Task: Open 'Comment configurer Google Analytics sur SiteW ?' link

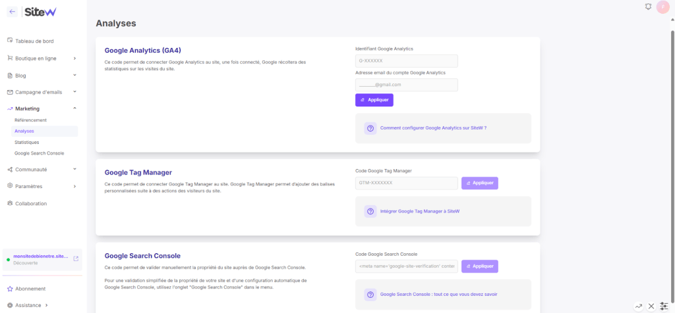Action: coord(434,128)
